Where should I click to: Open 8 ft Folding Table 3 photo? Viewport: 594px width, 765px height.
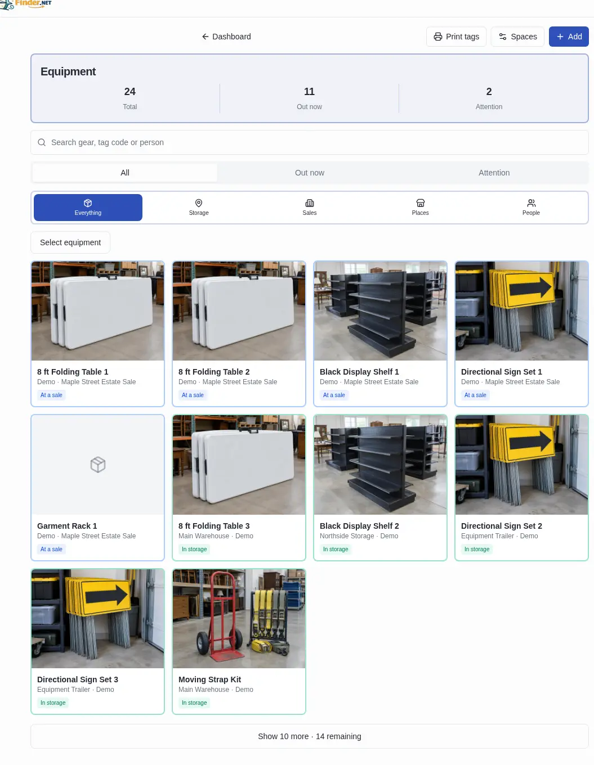239,465
